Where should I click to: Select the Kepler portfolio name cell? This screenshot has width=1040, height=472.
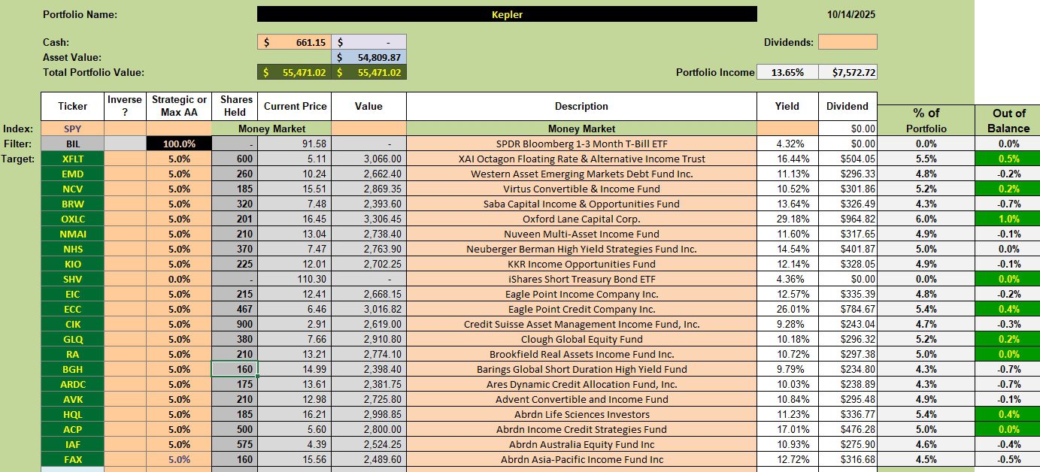(507, 14)
